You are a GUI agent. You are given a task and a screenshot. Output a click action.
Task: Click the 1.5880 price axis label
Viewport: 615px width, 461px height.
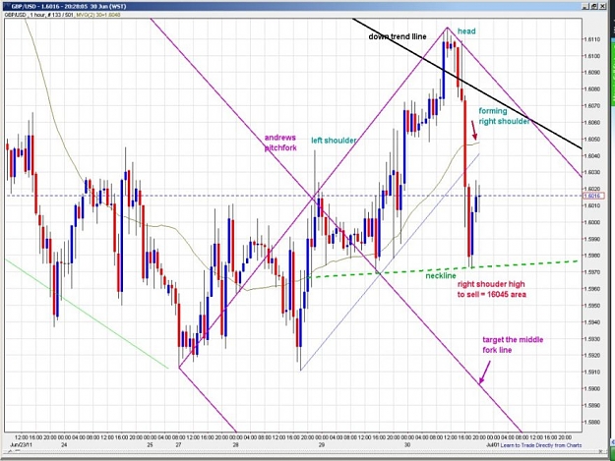pyautogui.click(x=591, y=423)
